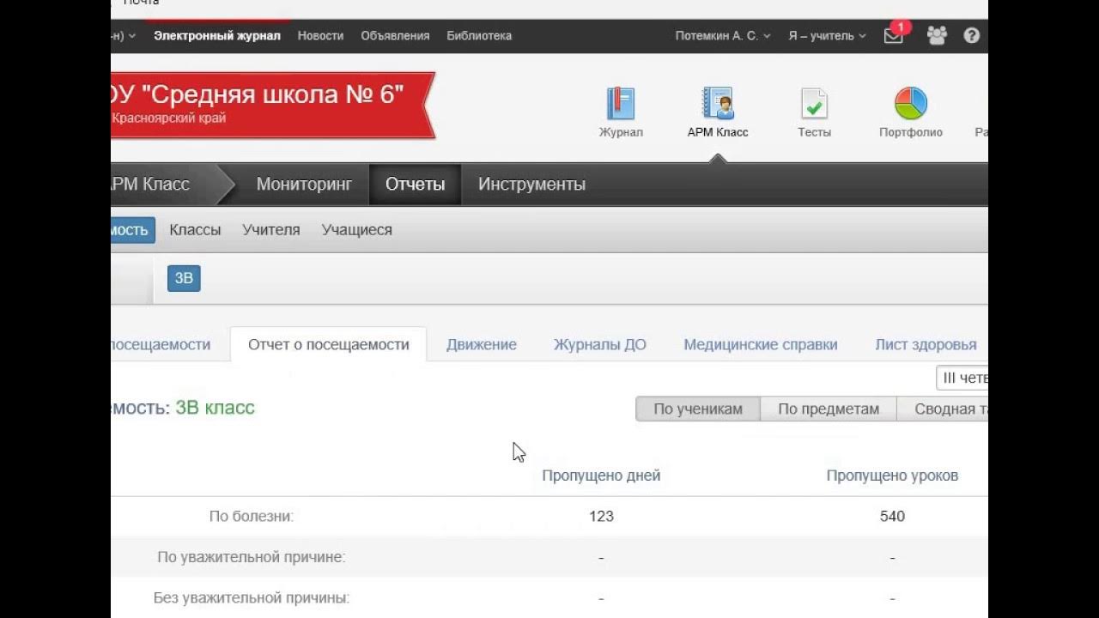
Task: Open the help question mark icon
Action: [971, 36]
